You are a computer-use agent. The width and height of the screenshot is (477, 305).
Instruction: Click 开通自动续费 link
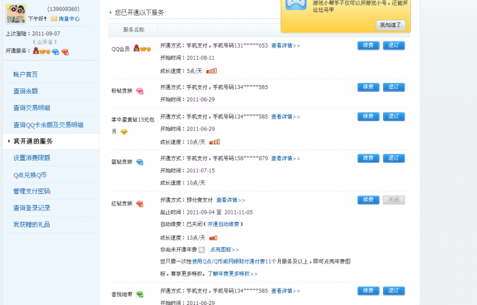(x=224, y=224)
